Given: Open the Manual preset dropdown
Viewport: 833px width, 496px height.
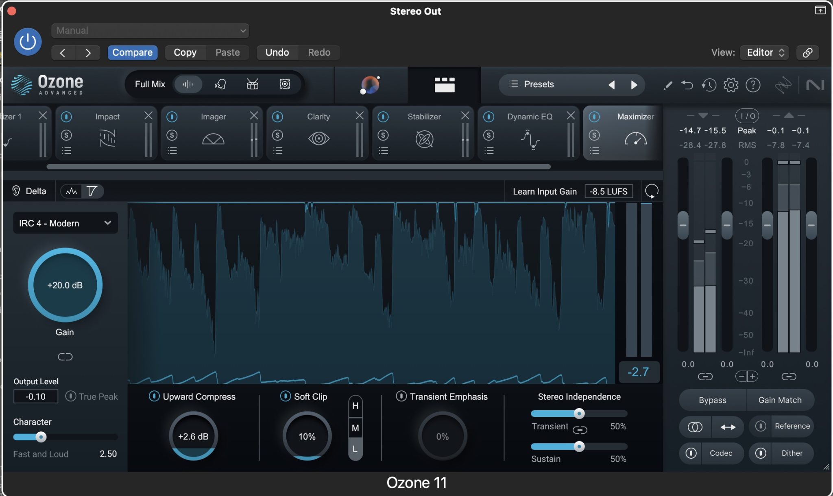Looking at the screenshot, I should pos(149,30).
